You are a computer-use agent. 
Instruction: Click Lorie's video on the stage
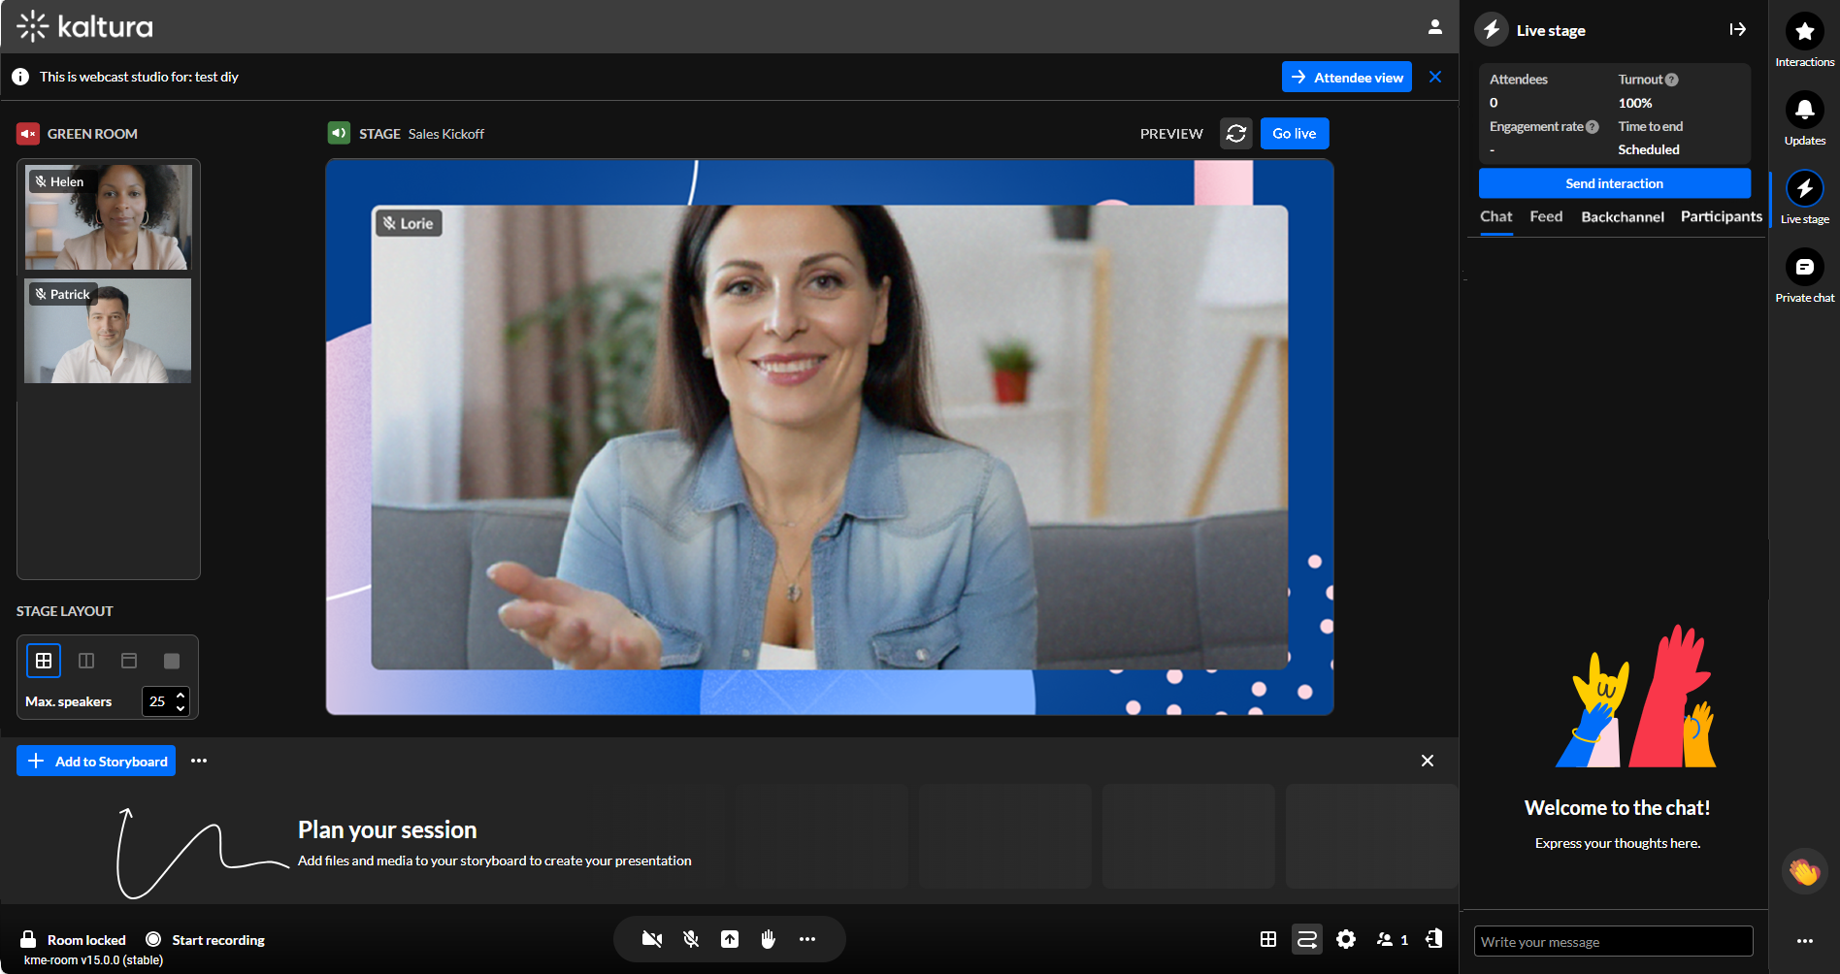(830, 438)
